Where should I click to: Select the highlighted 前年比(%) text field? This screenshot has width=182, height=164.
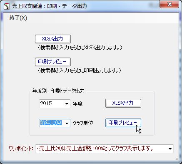tap(51, 123)
